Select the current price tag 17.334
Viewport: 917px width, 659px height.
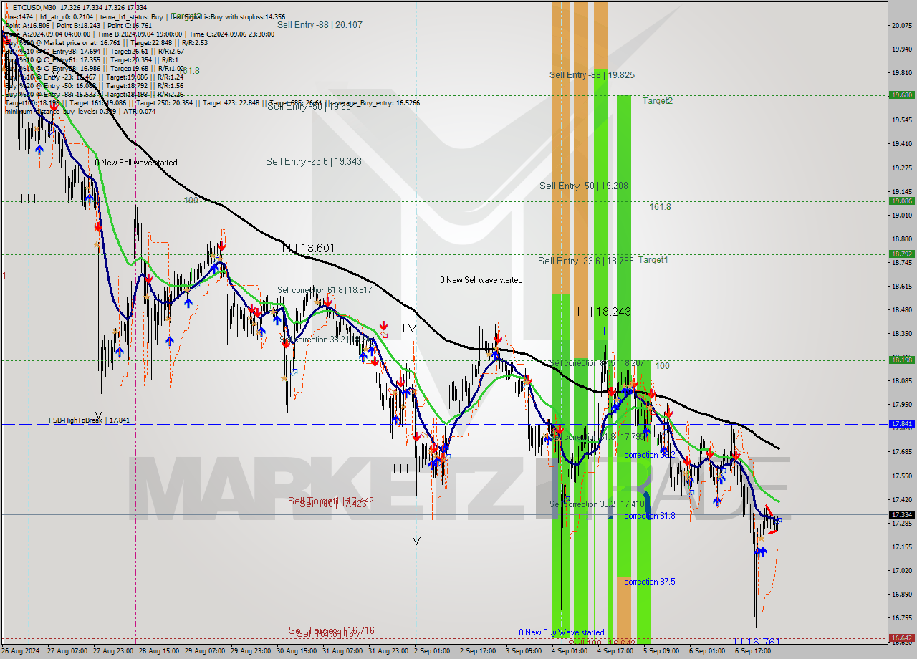coord(901,514)
